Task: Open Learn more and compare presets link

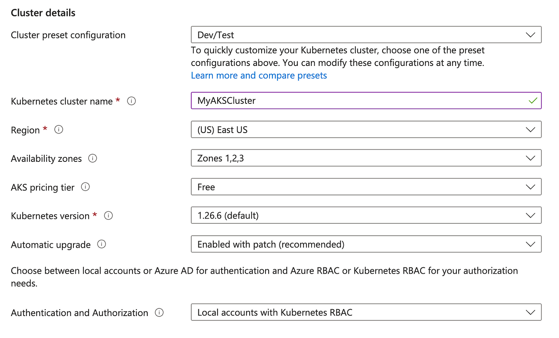Action: [x=259, y=76]
